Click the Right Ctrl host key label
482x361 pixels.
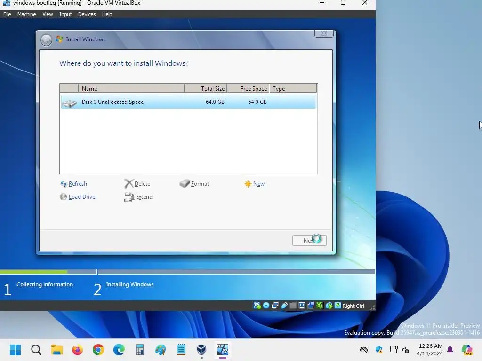[x=353, y=306]
